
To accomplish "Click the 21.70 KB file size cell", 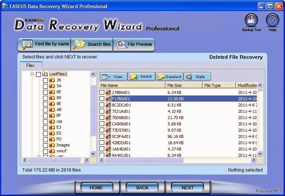I will [176, 118].
